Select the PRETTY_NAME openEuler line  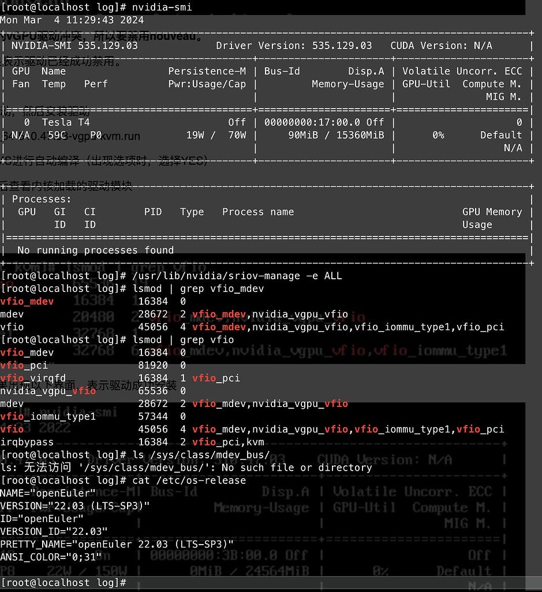117,544
